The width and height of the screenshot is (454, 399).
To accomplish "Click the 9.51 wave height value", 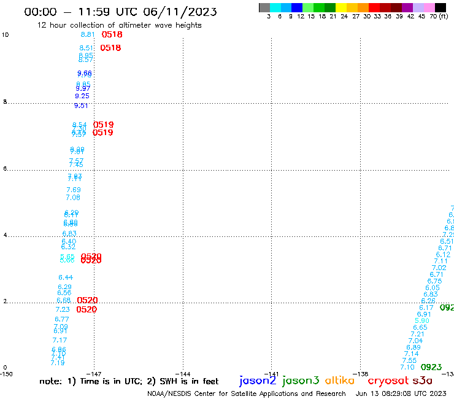I will (81, 106).
